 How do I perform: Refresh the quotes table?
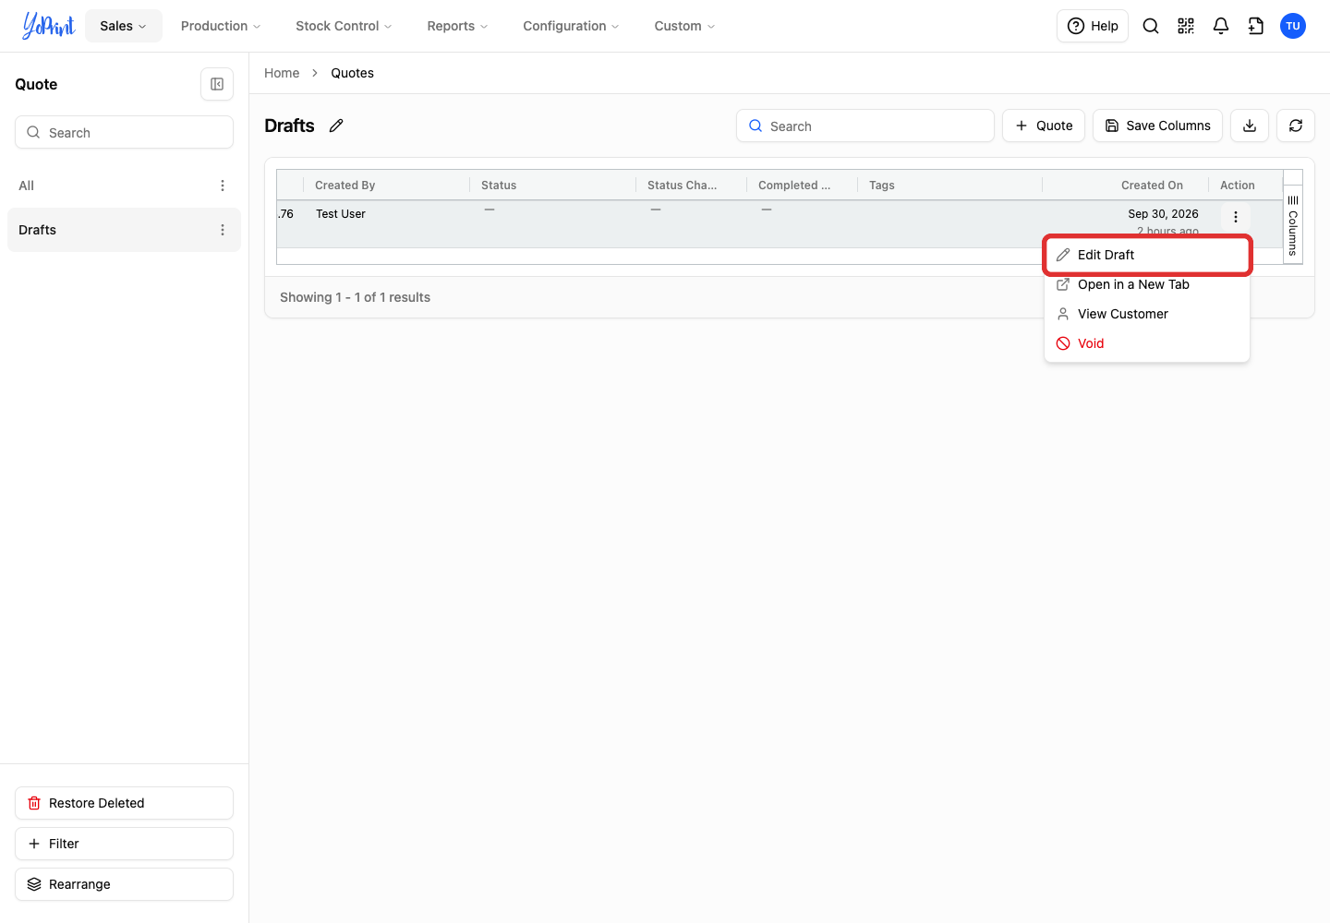point(1296,126)
